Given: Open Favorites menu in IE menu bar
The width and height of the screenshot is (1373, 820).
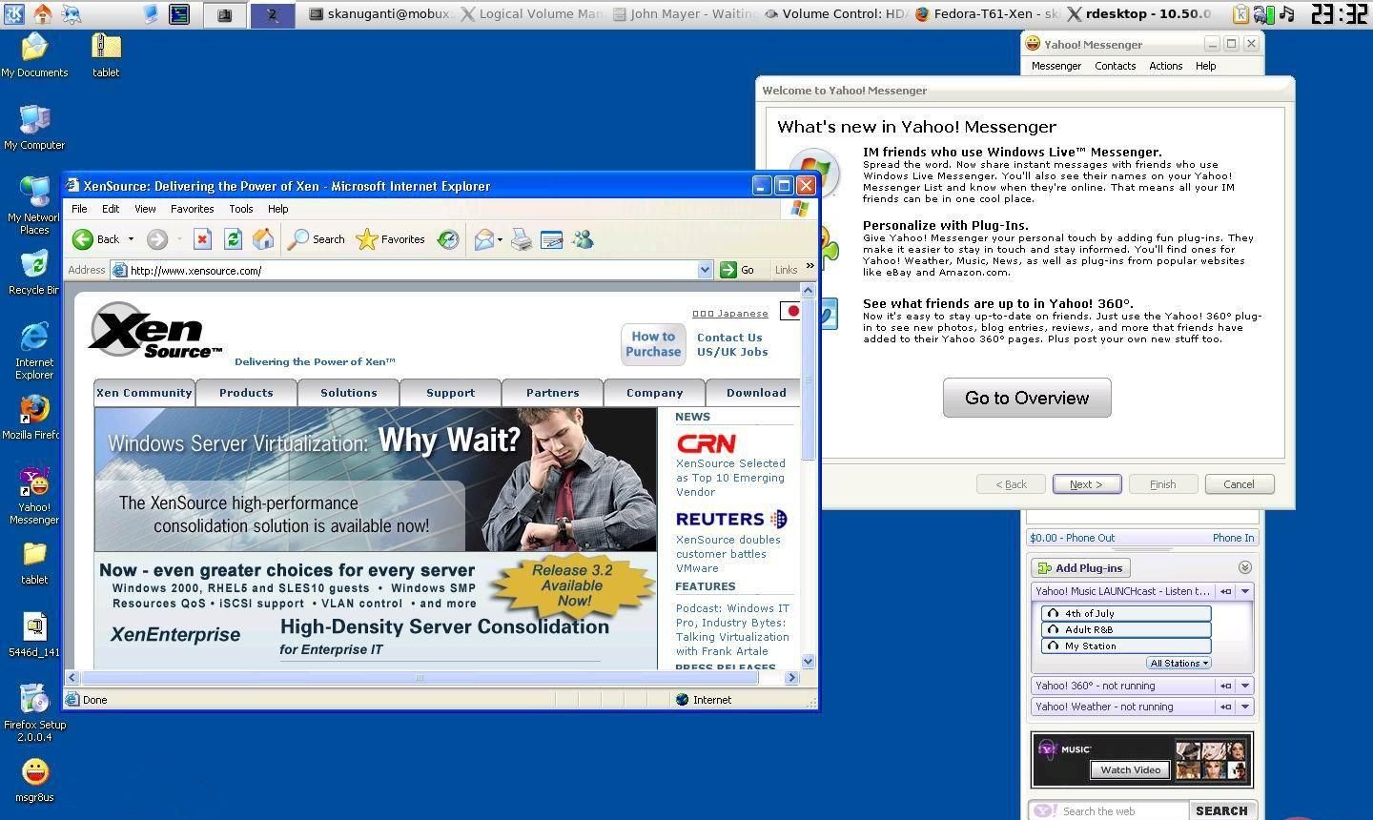Looking at the screenshot, I should click(192, 209).
